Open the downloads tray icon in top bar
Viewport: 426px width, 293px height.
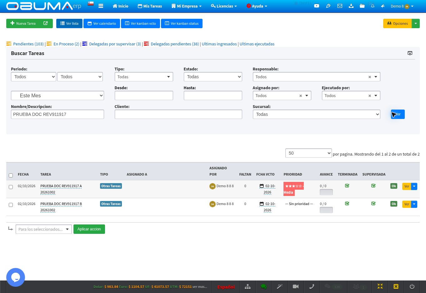pyautogui.click(x=351, y=6)
